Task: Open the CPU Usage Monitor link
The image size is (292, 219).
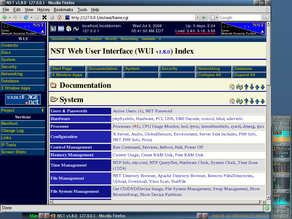Action: [x=161, y=126]
